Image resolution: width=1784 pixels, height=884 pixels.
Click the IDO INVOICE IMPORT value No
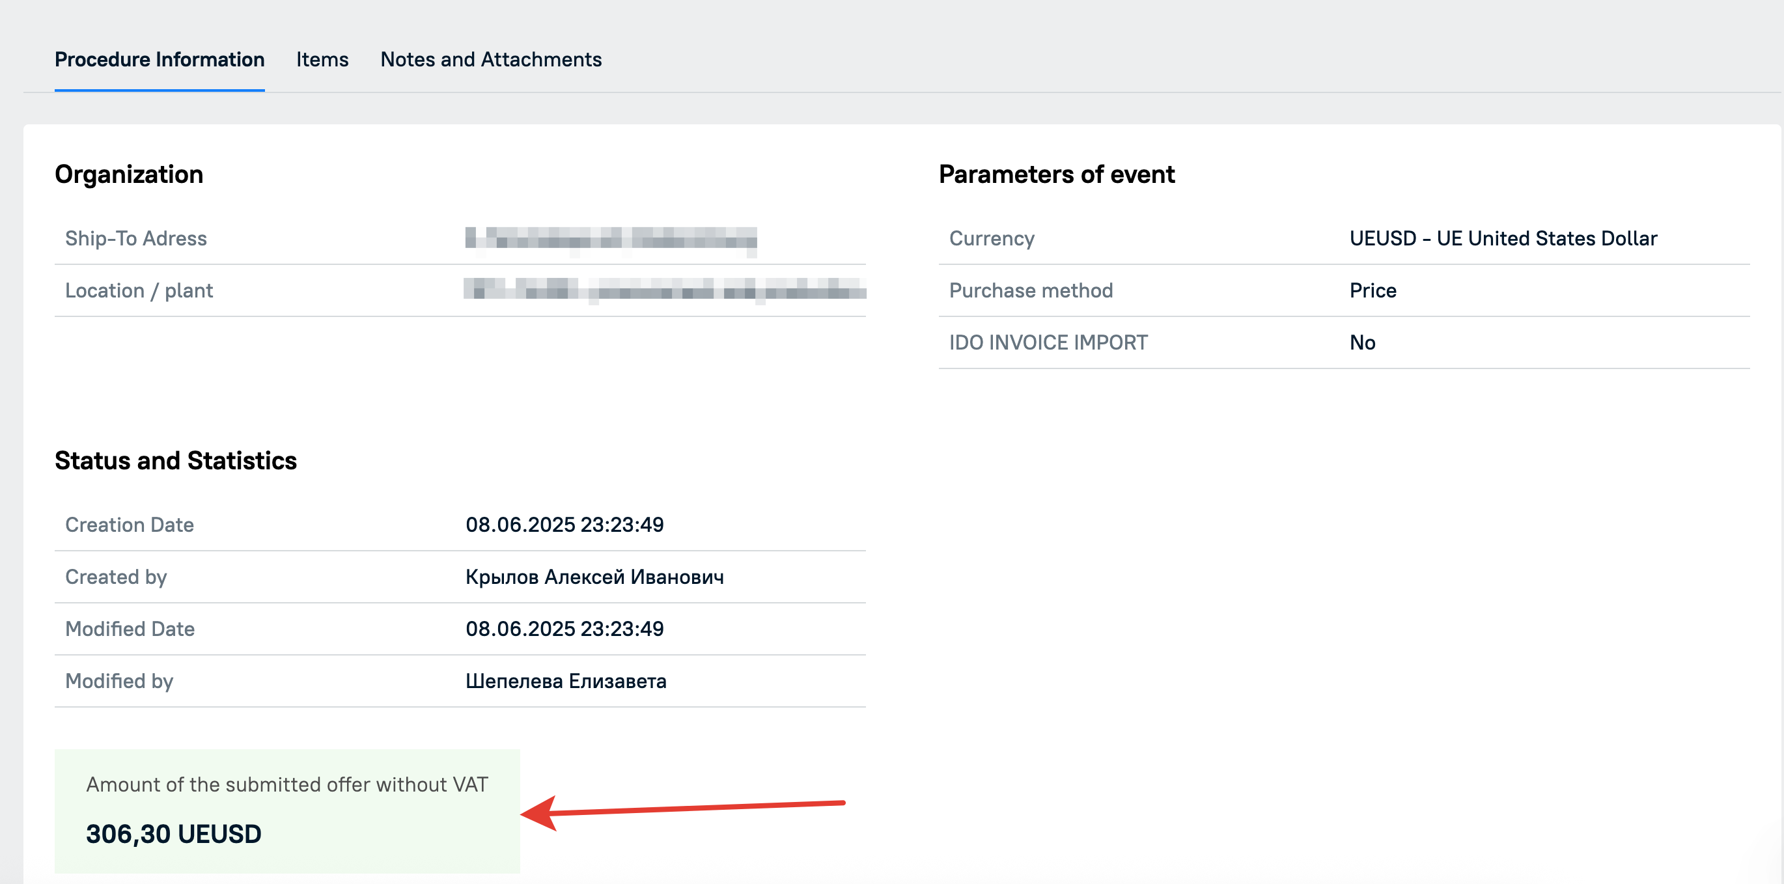click(x=1362, y=342)
